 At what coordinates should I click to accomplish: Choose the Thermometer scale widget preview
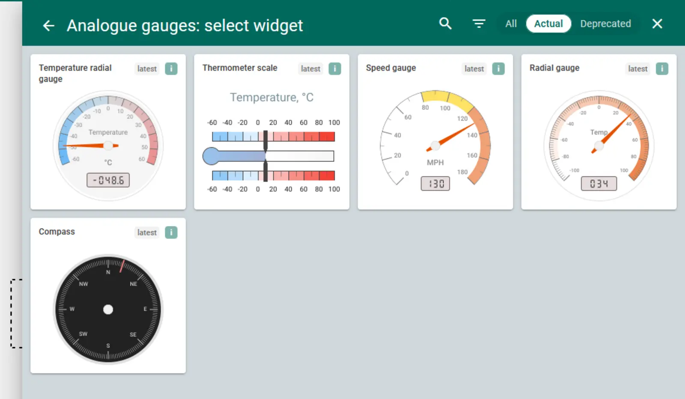point(271,146)
